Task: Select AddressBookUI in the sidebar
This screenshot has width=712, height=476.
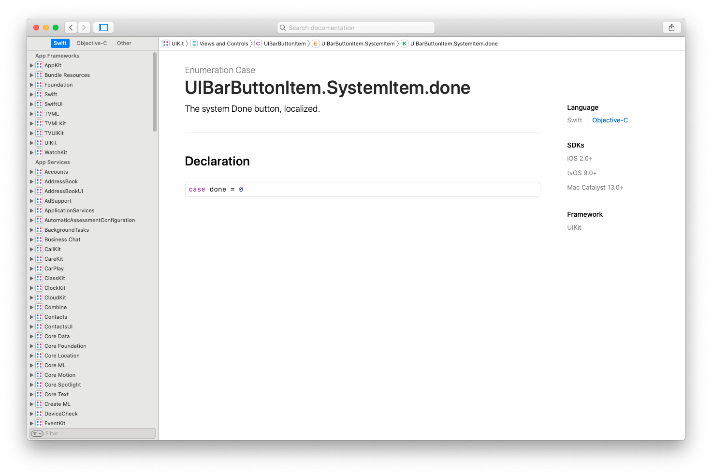Action: point(64,191)
